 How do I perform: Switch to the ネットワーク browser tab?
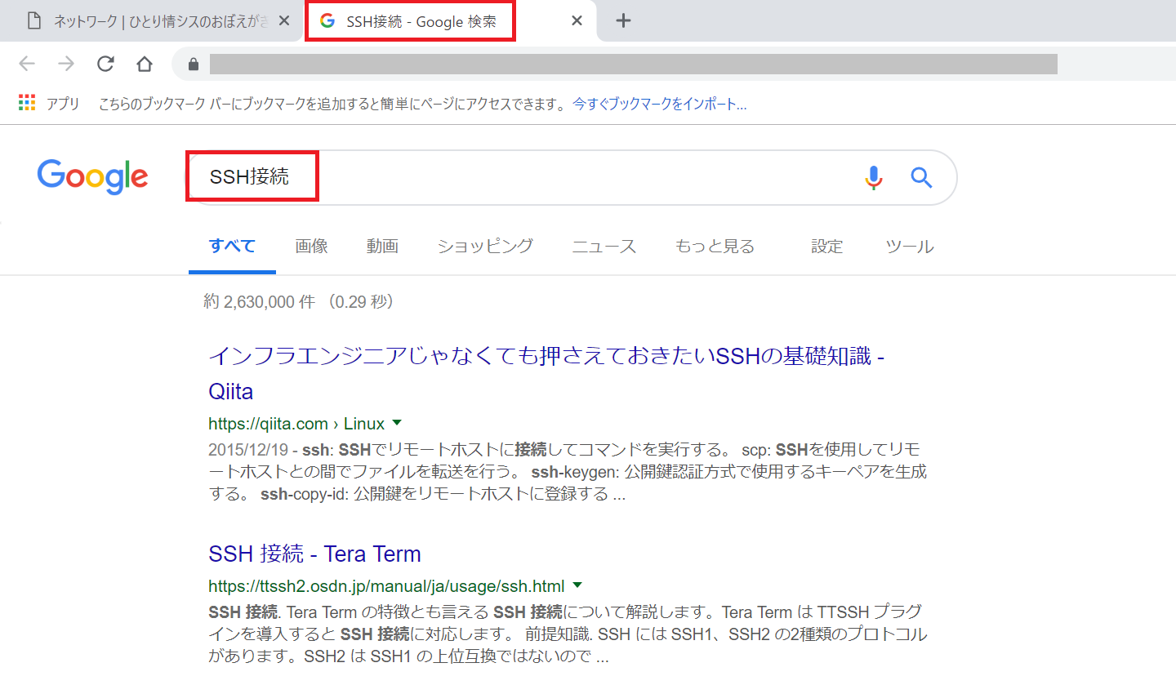click(155, 21)
